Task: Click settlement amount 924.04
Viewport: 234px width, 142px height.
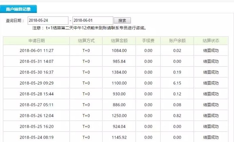Action: tap(119, 126)
